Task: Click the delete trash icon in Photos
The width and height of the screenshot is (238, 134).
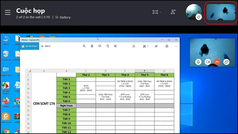Action: click(92, 46)
